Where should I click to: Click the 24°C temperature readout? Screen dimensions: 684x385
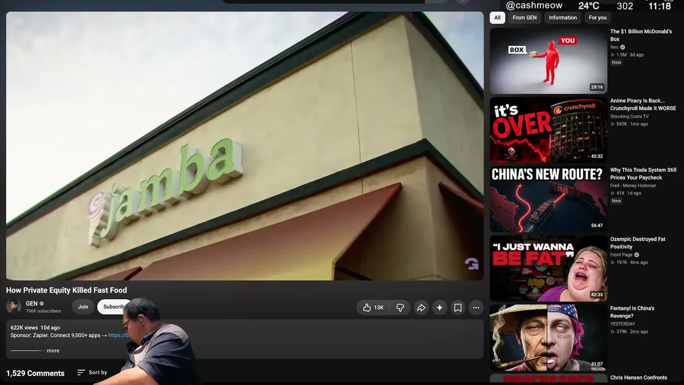pyautogui.click(x=589, y=6)
